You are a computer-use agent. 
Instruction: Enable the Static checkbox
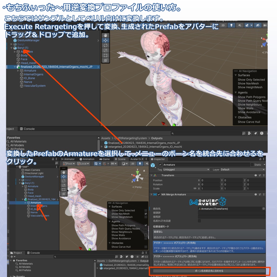tap(252, 165)
